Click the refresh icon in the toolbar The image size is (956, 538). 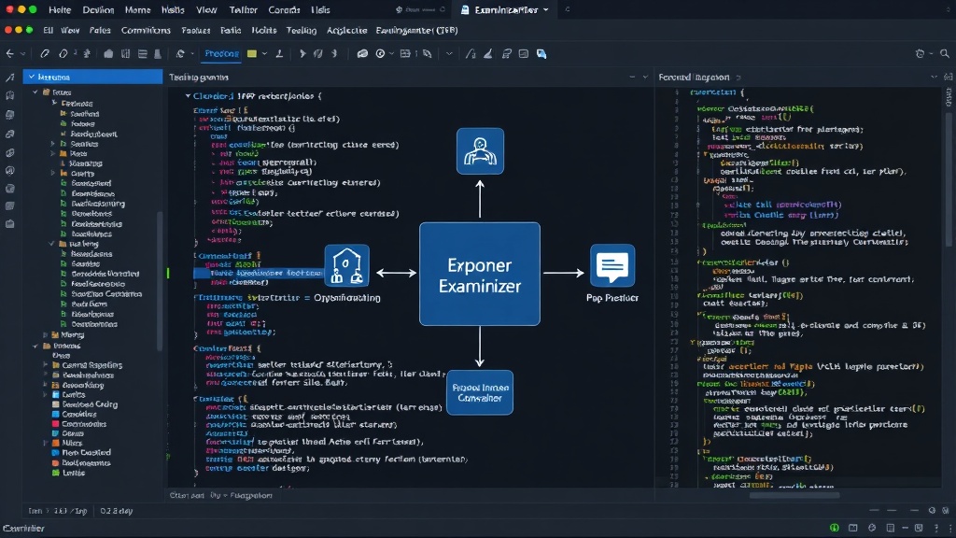coord(180,53)
